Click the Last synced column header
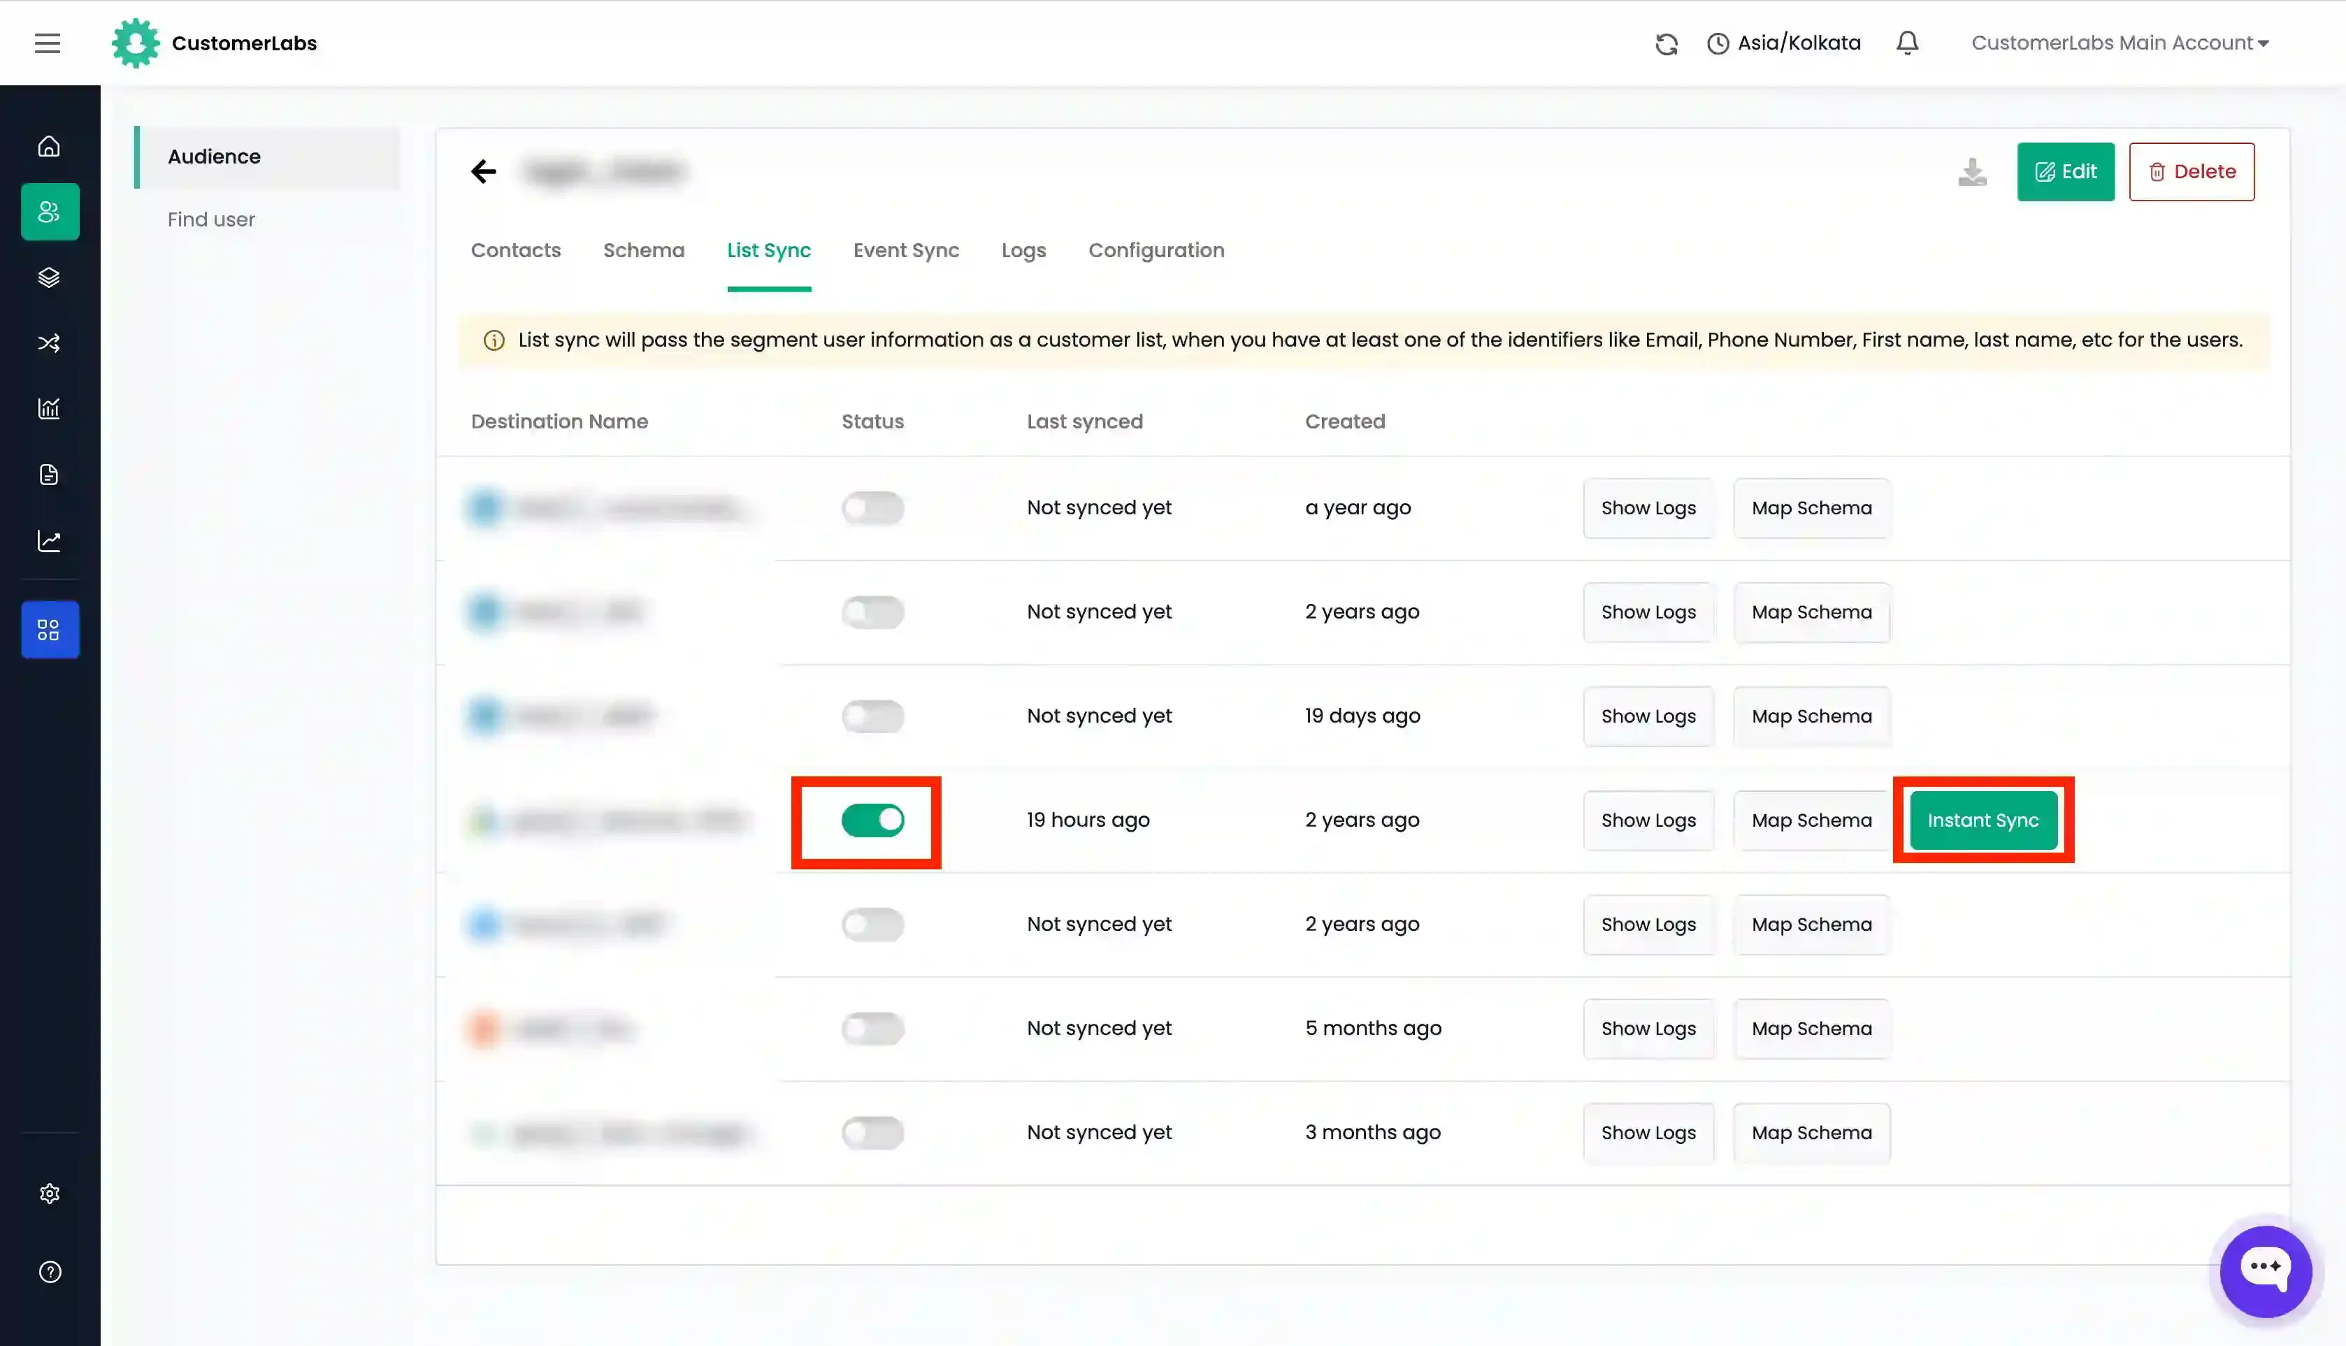Screen dimensions: 2346x1346 tap(1085, 421)
